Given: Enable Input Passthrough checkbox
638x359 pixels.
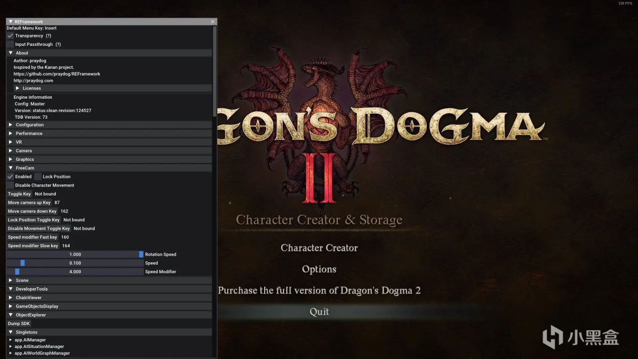Looking at the screenshot, I should (10, 44).
